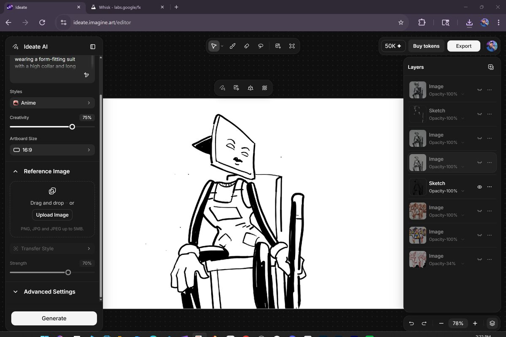Select thumbnail of the 34% opacity Image layer
Image resolution: width=506 pixels, height=337 pixels.
(x=418, y=259)
